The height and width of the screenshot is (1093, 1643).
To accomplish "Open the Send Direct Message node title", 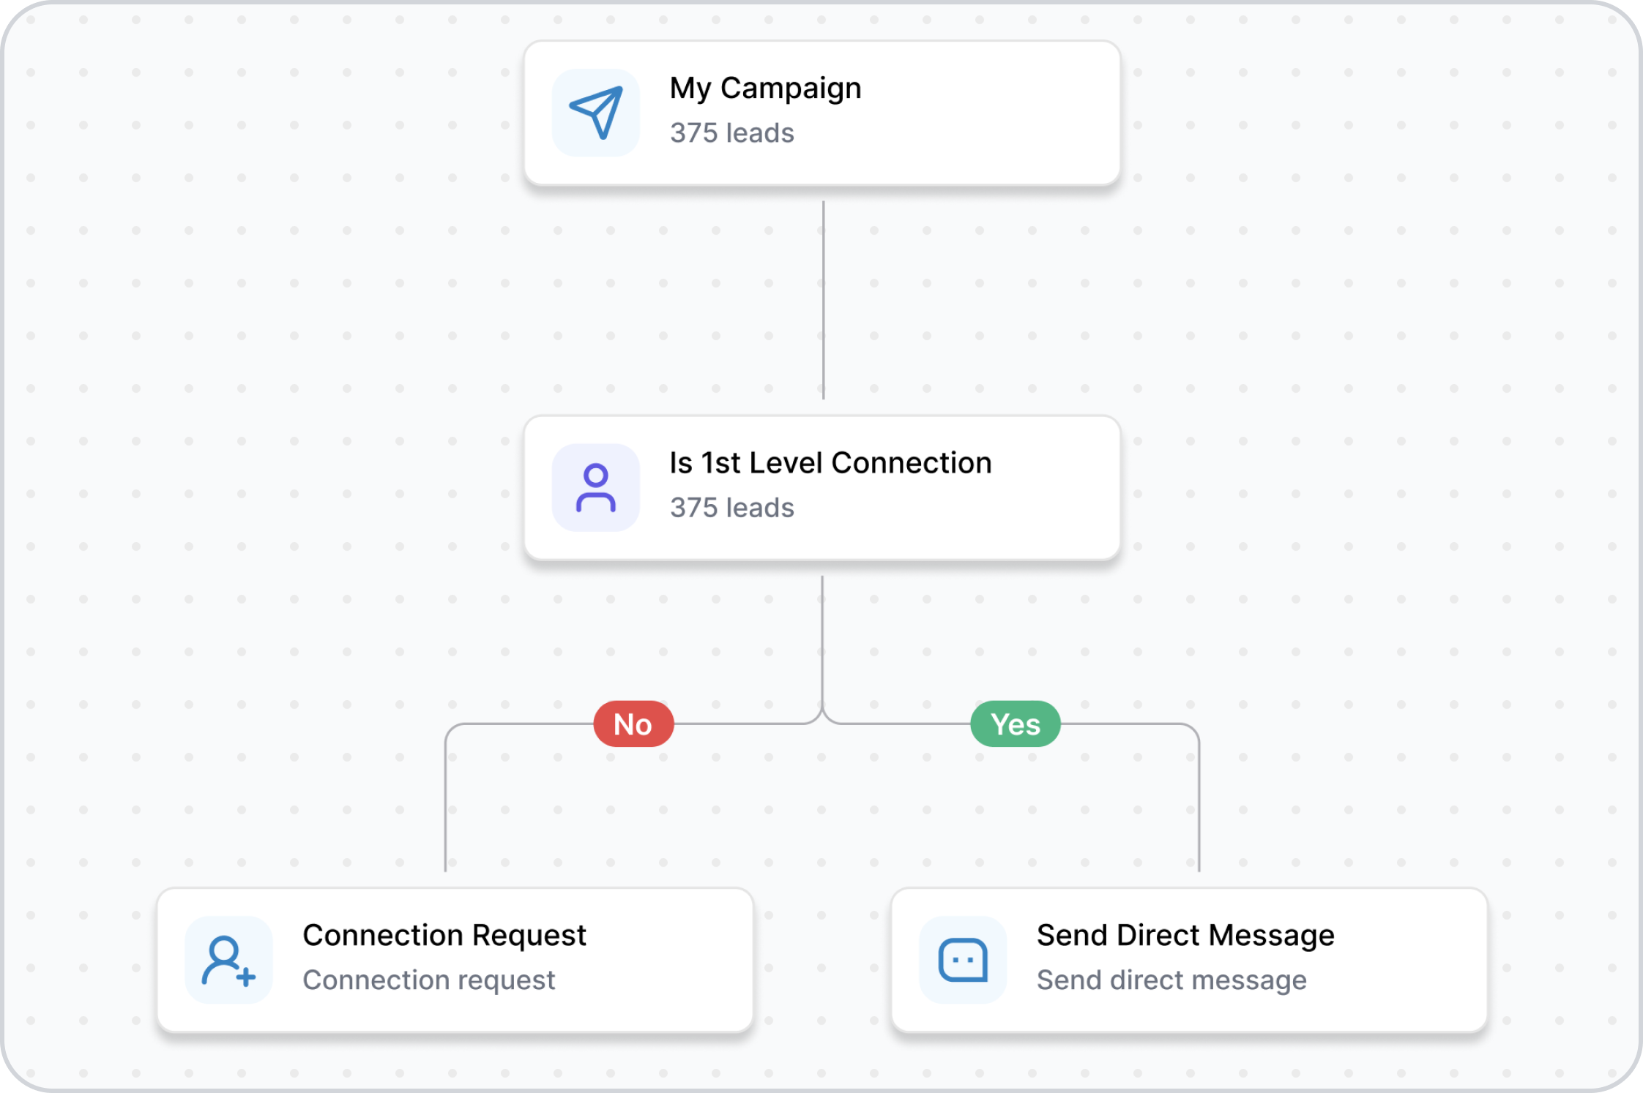I will tap(1185, 935).
